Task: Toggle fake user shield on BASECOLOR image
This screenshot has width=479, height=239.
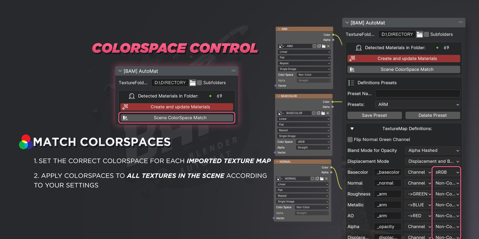Action: pyautogui.click(x=314, y=113)
